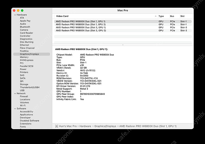Select Printers in the sidebar

(x=24, y=72)
